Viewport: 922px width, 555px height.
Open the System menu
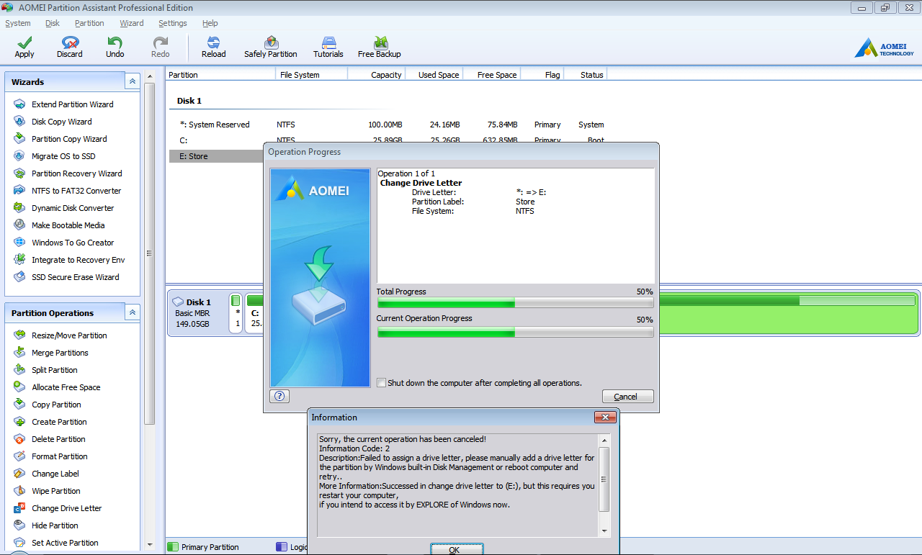coord(18,23)
